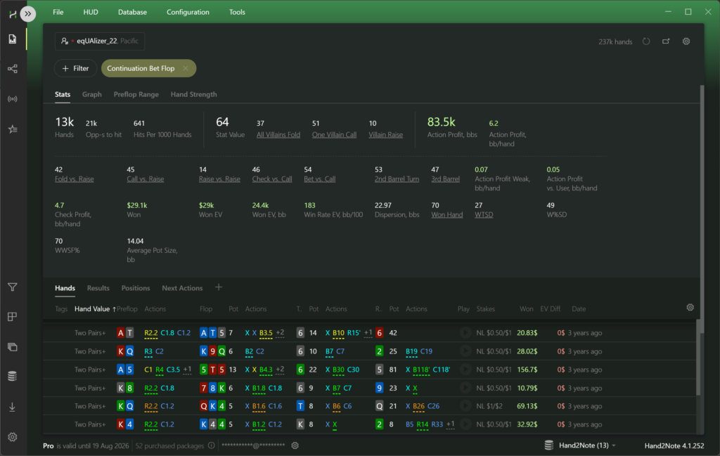720x456 pixels.
Task: Add a new filter with Filter button
Action: tap(75, 68)
